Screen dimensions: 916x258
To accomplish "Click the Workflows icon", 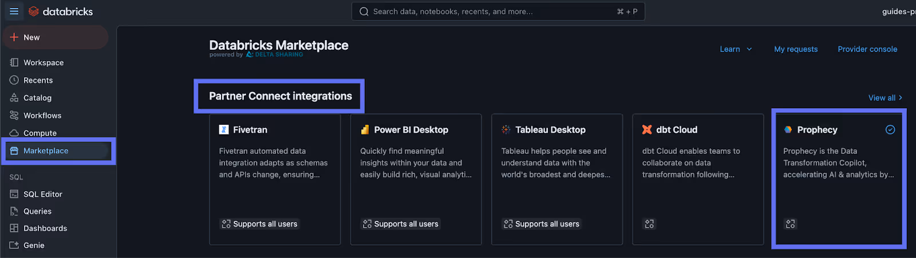I will tap(14, 116).
